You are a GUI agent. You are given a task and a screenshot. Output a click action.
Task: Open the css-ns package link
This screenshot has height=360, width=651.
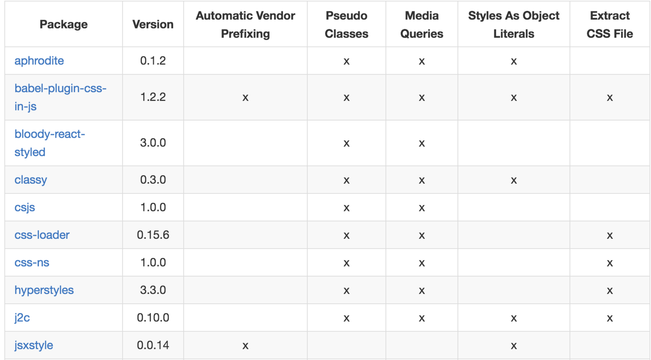click(32, 263)
